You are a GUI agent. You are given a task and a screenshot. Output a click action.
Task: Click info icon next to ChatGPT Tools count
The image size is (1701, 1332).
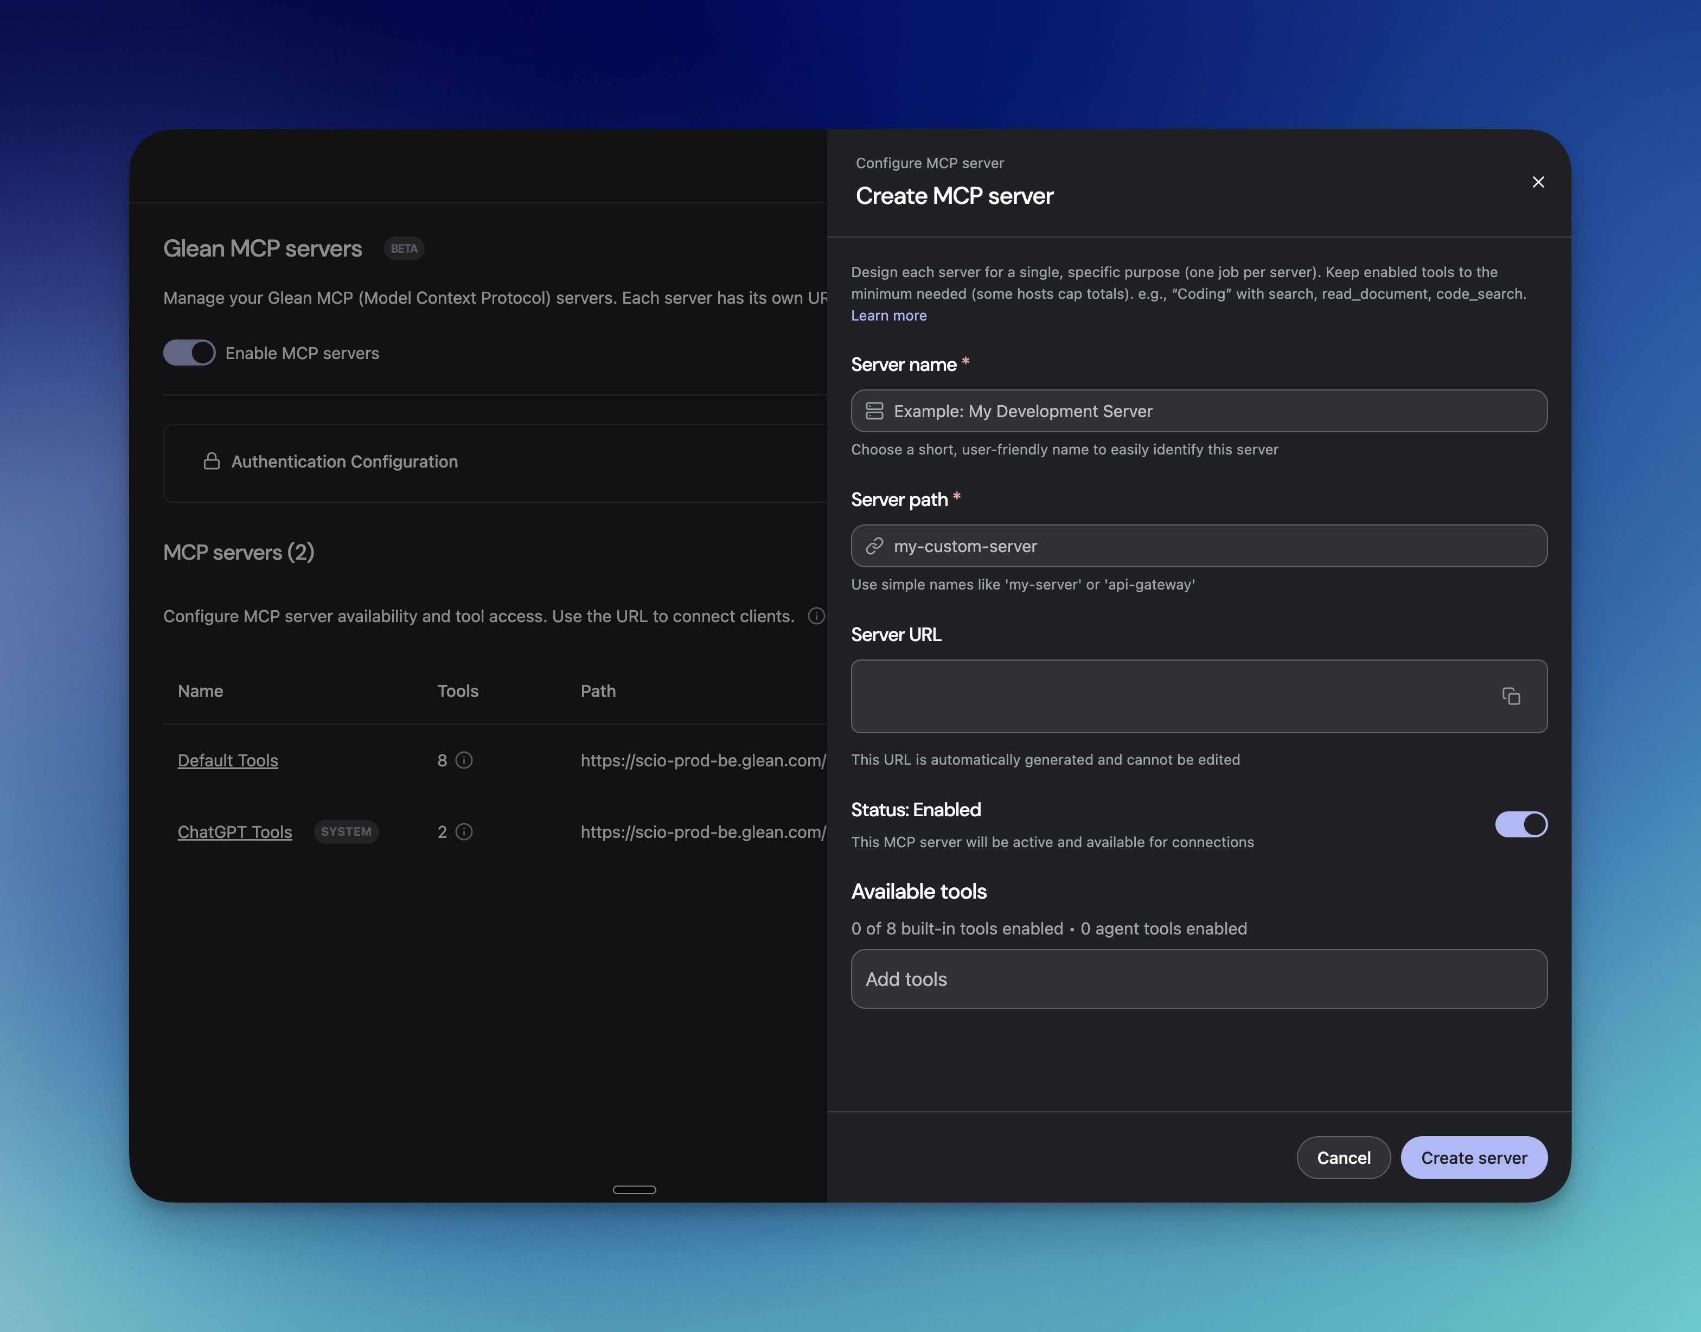[x=464, y=832]
